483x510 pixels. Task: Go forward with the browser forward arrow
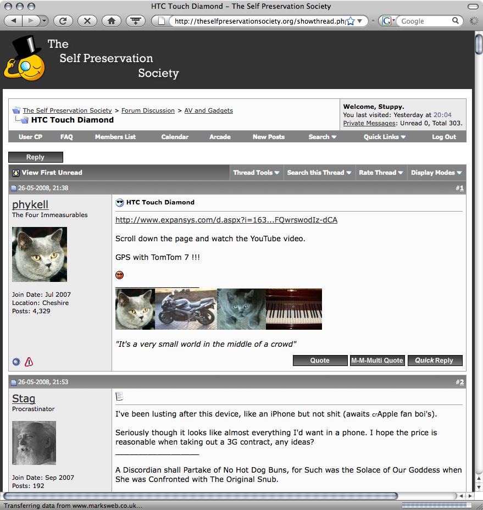pyautogui.click(x=31, y=21)
